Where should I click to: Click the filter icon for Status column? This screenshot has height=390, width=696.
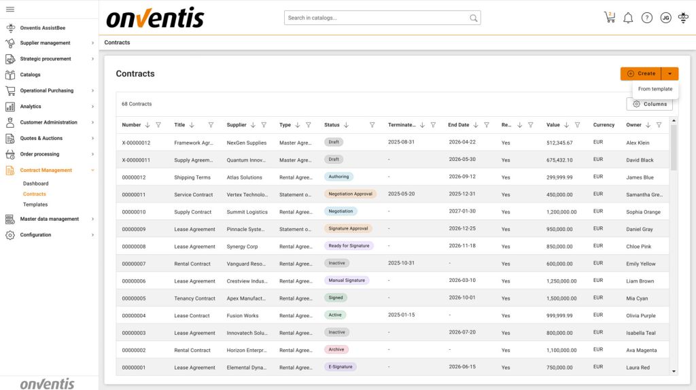coord(372,125)
